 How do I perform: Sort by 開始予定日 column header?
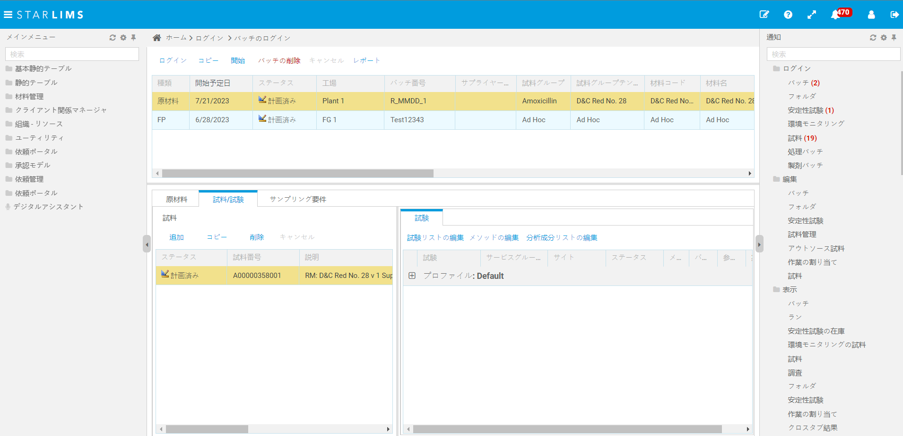pyautogui.click(x=221, y=83)
